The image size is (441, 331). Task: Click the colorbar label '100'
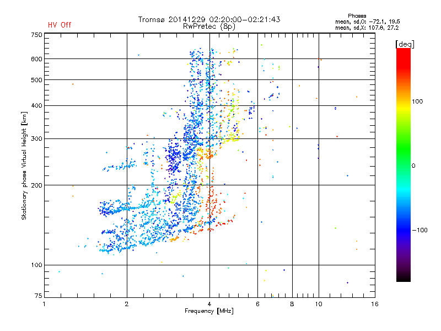[417, 102]
